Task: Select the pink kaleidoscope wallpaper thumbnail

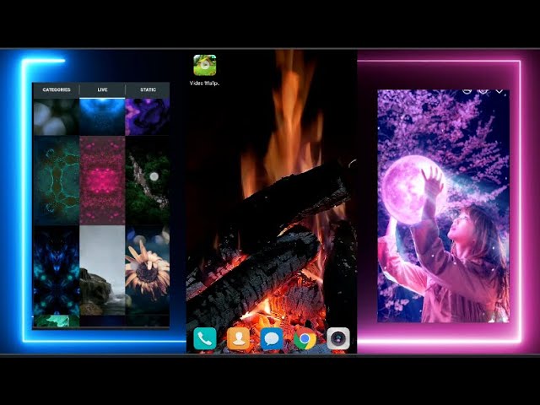Action: coord(102,181)
